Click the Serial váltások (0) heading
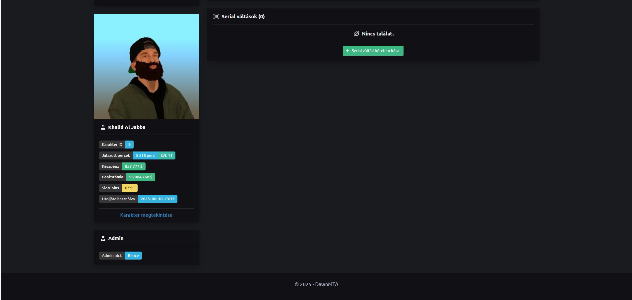Image resolution: width=632 pixels, height=300 pixels. point(243,17)
